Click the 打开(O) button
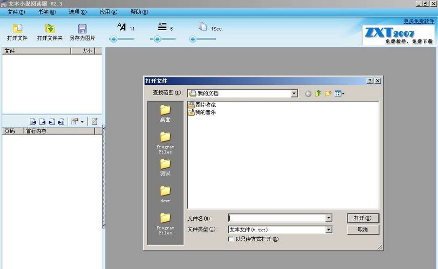 coord(363,218)
